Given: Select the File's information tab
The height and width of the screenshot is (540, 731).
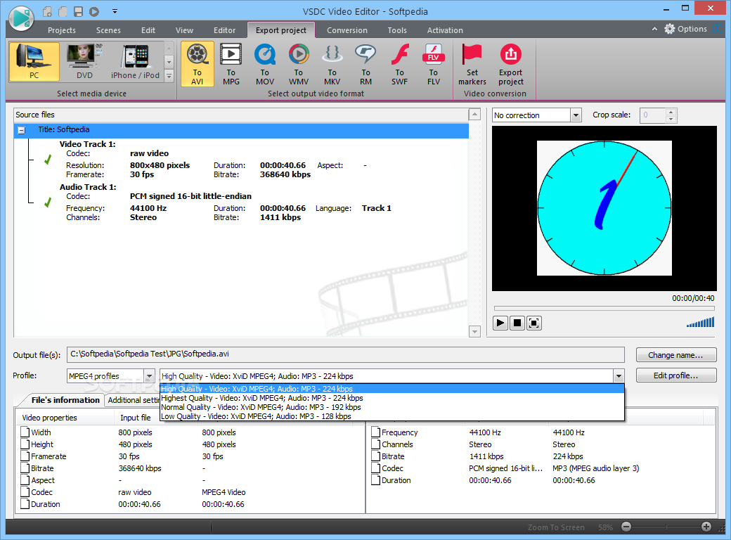Looking at the screenshot, I should pyautogui.click(x=65, y=400).
